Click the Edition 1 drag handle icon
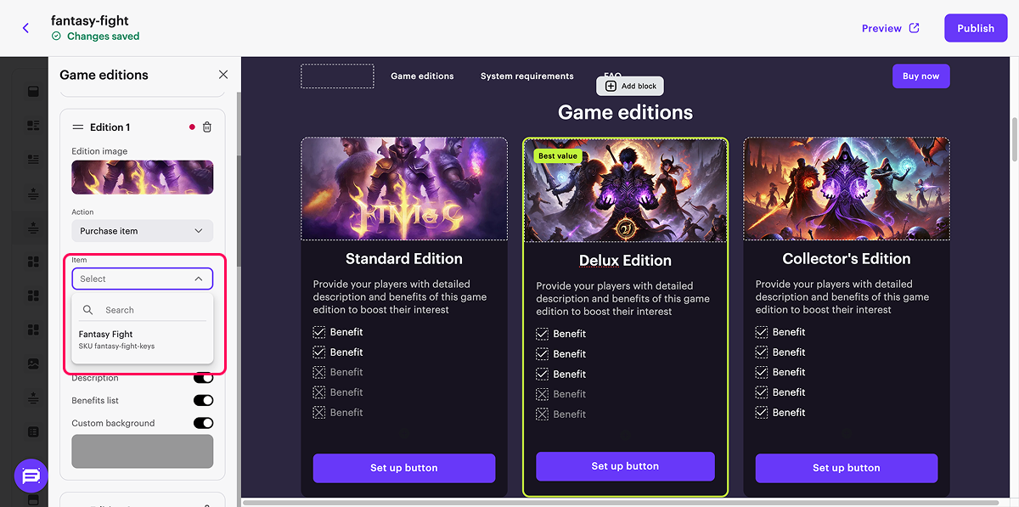This screenshot has width=1019, height=507. tap(78, 127)
